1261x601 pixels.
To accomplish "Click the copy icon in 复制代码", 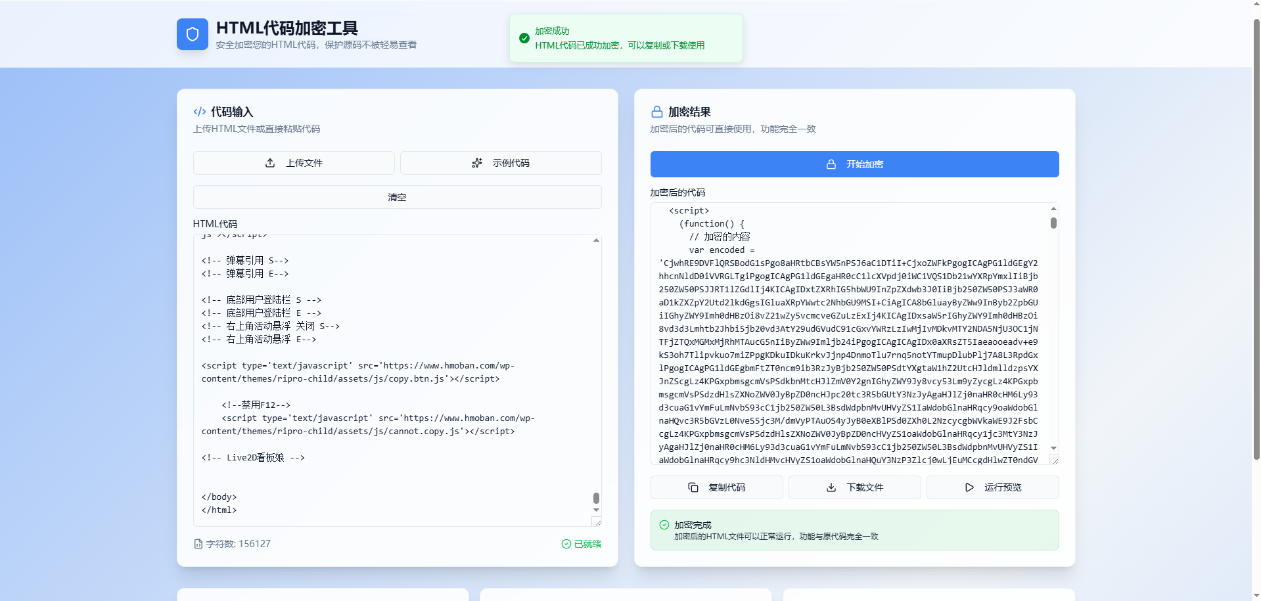I will pyautogui.click(x=693, y=487).
